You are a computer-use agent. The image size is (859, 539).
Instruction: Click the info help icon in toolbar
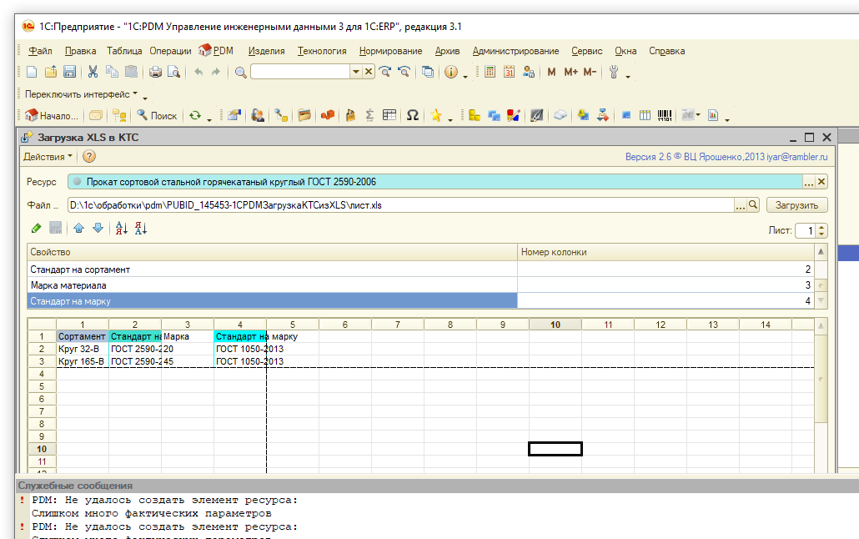pos(451,72)
